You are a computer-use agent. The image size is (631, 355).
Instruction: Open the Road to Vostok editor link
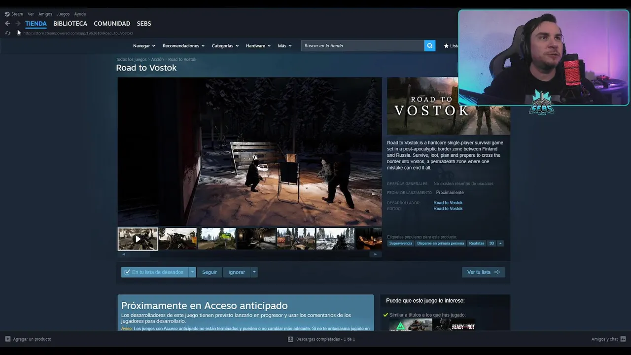click(x=448, y=209)
